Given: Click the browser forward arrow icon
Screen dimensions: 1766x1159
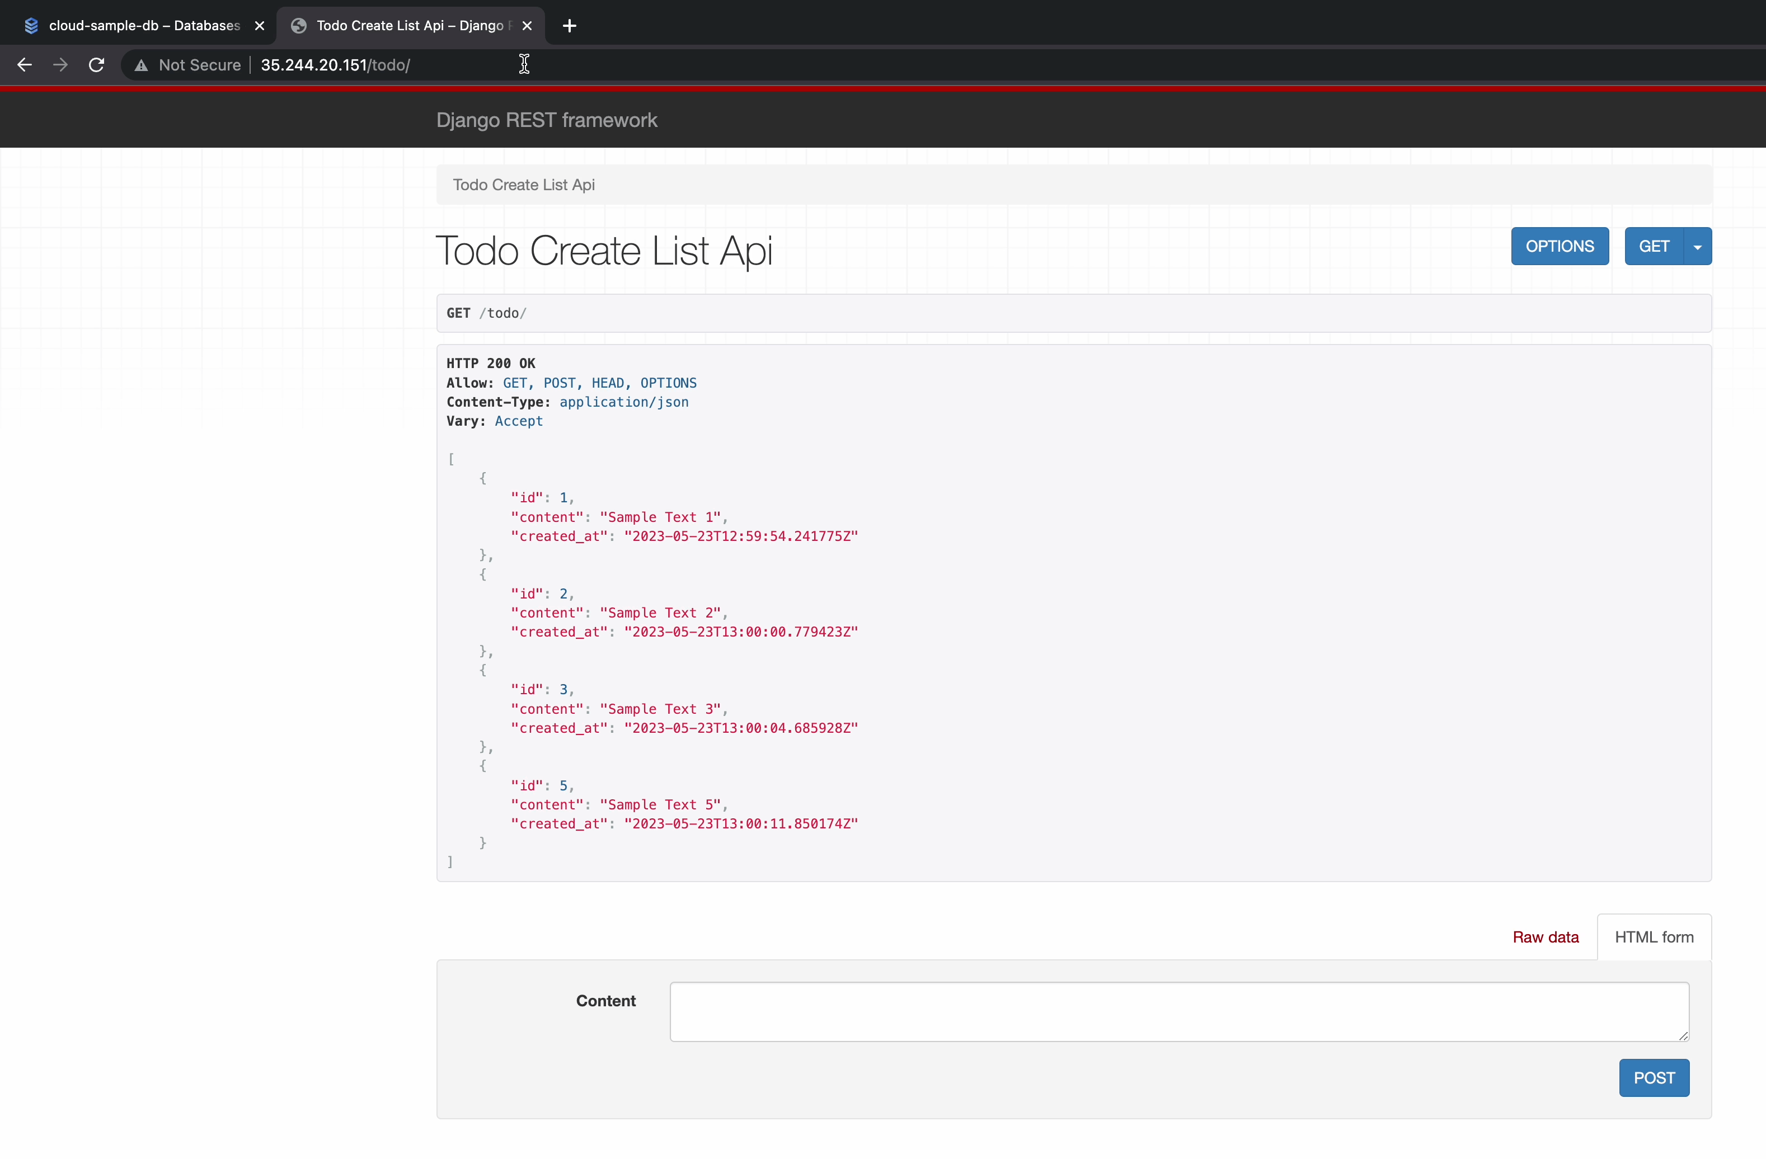Looking at the screenshot, I should (x=61, y=65).
